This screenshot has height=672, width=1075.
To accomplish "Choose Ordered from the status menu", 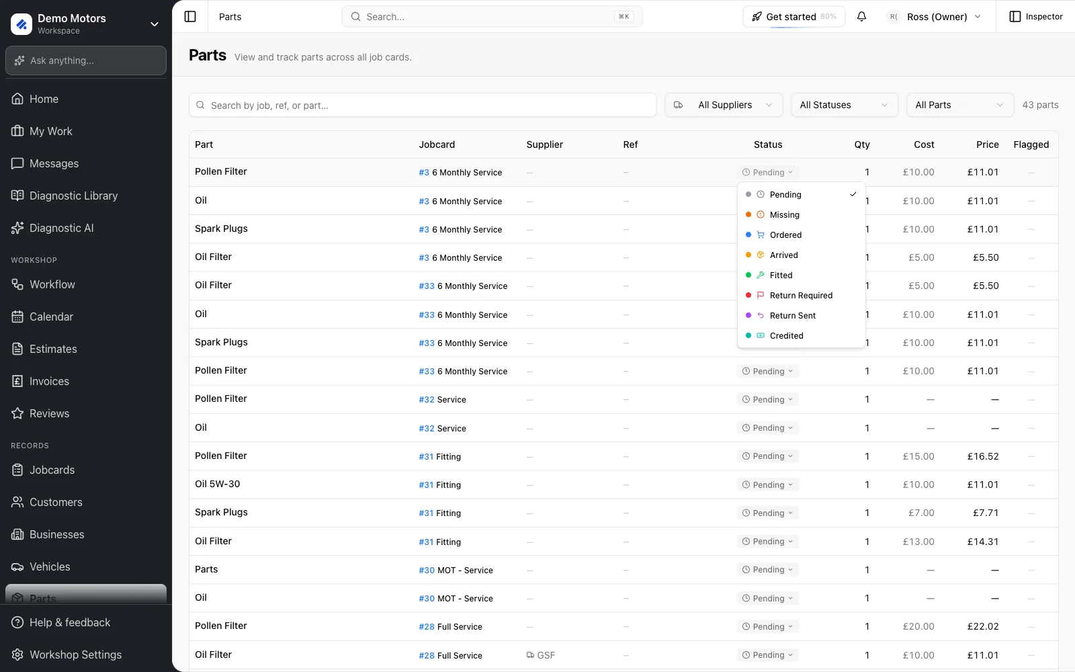I will tap(801, 235).
